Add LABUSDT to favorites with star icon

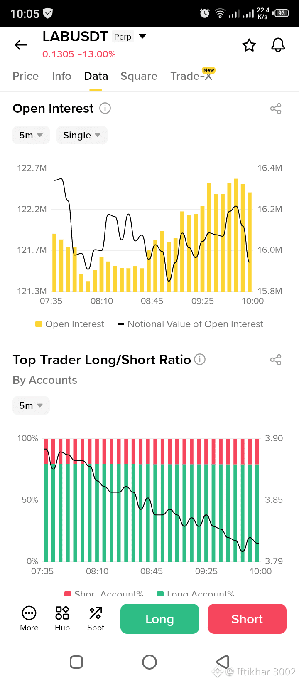coord(249,45)
